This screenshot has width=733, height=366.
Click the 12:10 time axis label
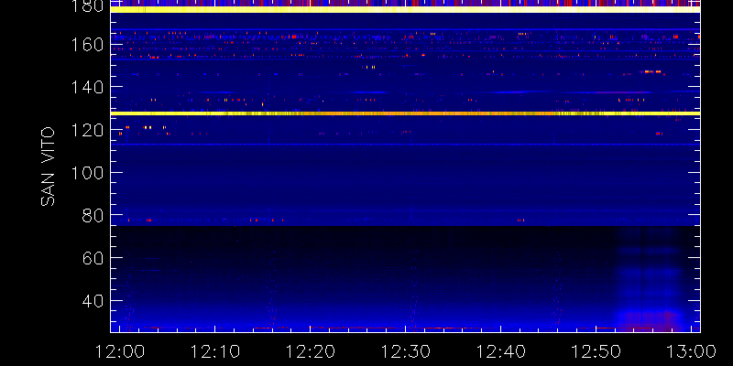[215, 351]
